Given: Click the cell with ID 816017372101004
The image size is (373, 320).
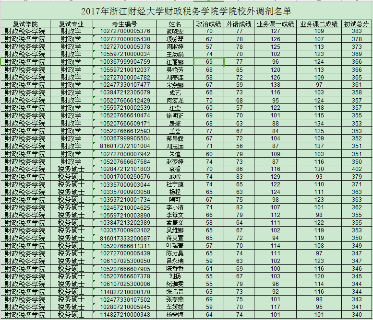Looking at the screenshot, I should click(x=125, y=146).
